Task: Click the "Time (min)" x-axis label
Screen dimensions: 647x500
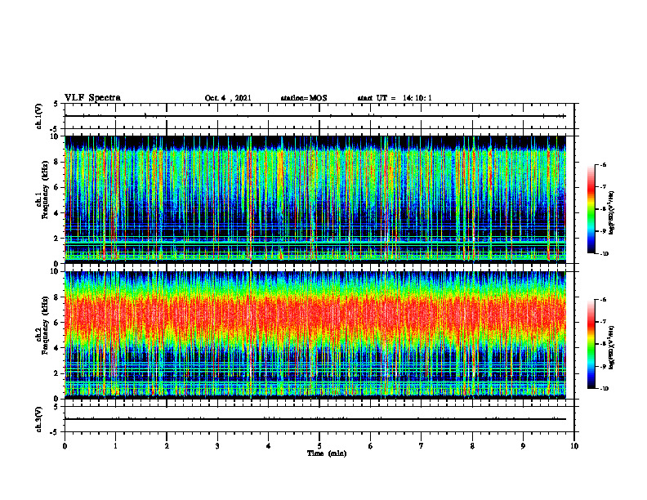Action: click(327, 453)
